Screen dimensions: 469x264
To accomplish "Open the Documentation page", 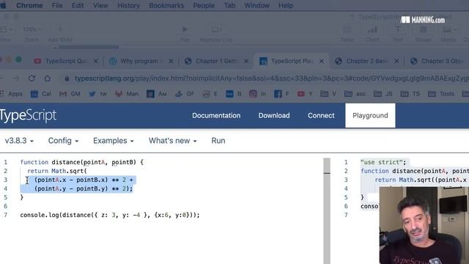I will point(216,116).
